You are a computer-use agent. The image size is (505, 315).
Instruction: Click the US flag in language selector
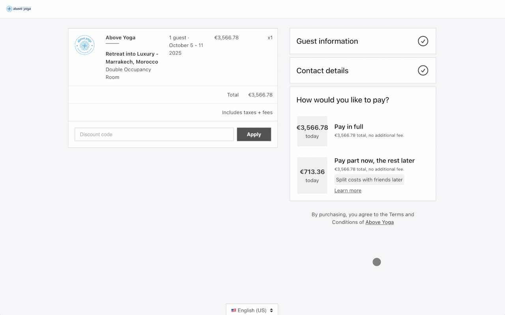234,310
